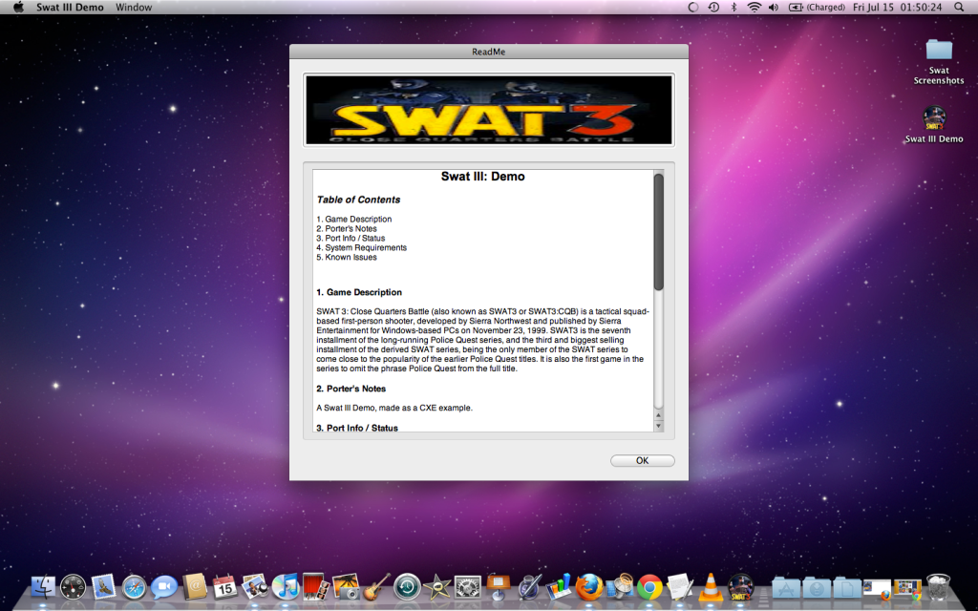Launch iMovie star icon in dock

point(436,587)
